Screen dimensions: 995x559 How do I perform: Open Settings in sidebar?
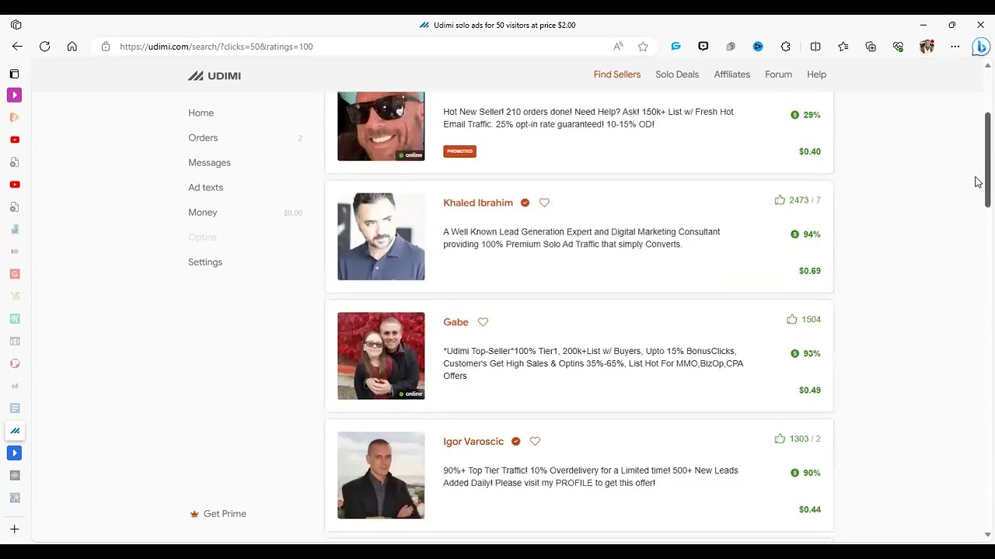(x=205, y=262)
